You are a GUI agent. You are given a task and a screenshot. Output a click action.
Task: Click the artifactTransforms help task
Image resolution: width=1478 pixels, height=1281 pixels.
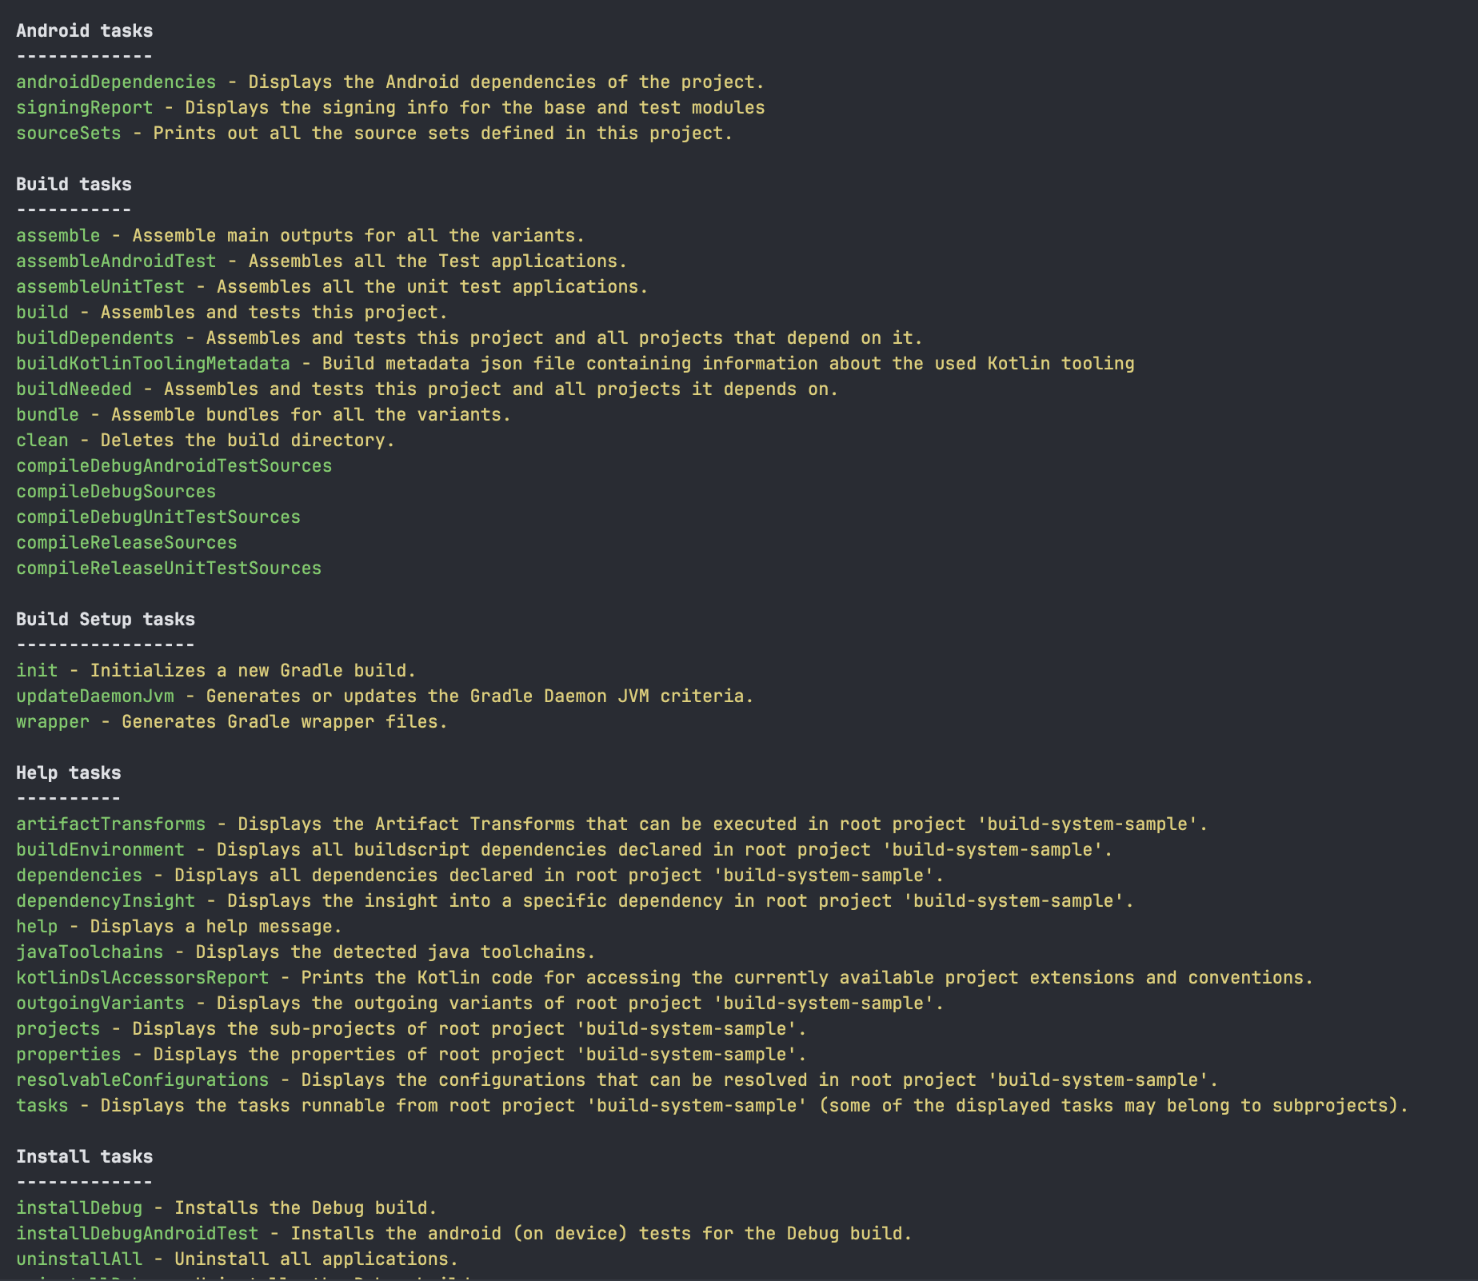click(x=110, y=824)
